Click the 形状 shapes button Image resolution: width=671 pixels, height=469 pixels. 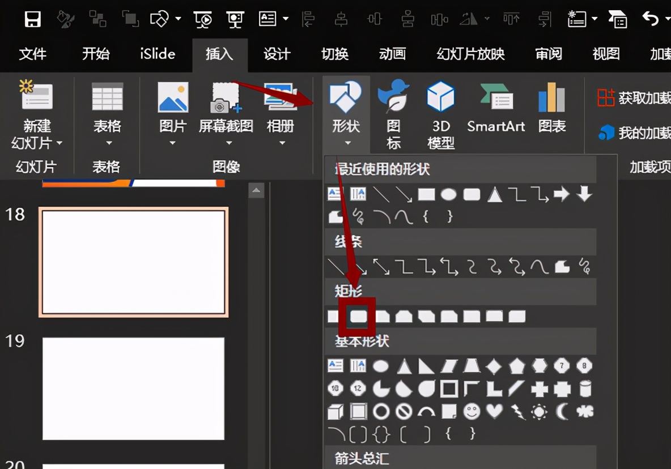tap(346, 113)
